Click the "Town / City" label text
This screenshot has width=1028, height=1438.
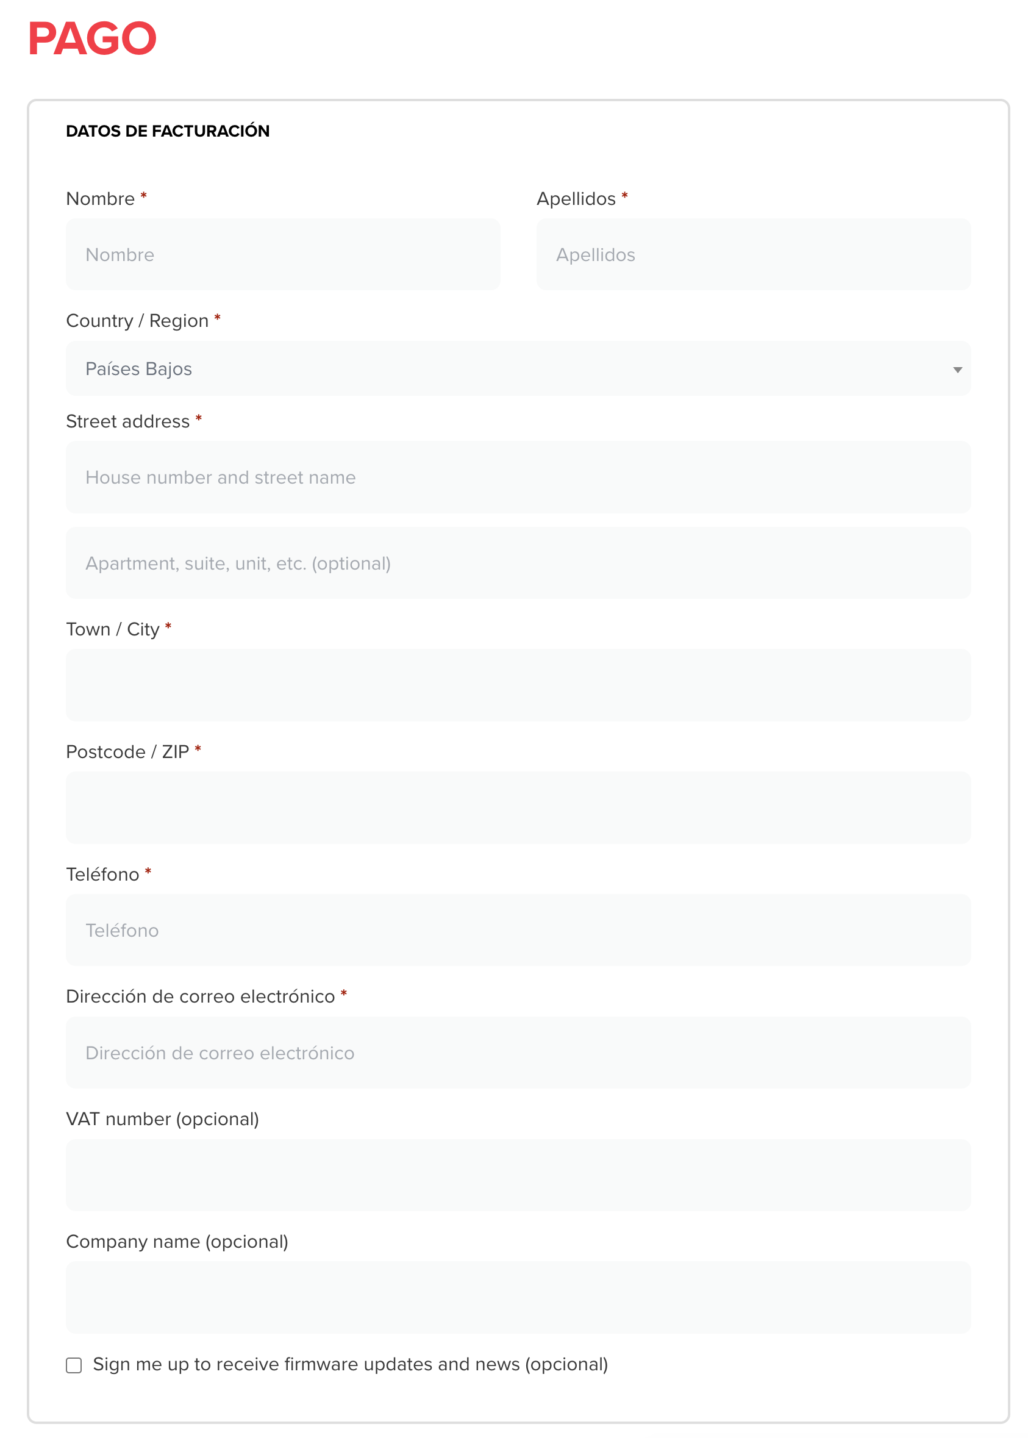click(x=113, y=629)
